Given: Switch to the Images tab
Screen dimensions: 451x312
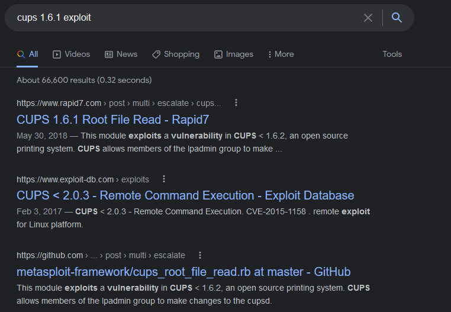Looking at the screenshot, I should (234, 54).
